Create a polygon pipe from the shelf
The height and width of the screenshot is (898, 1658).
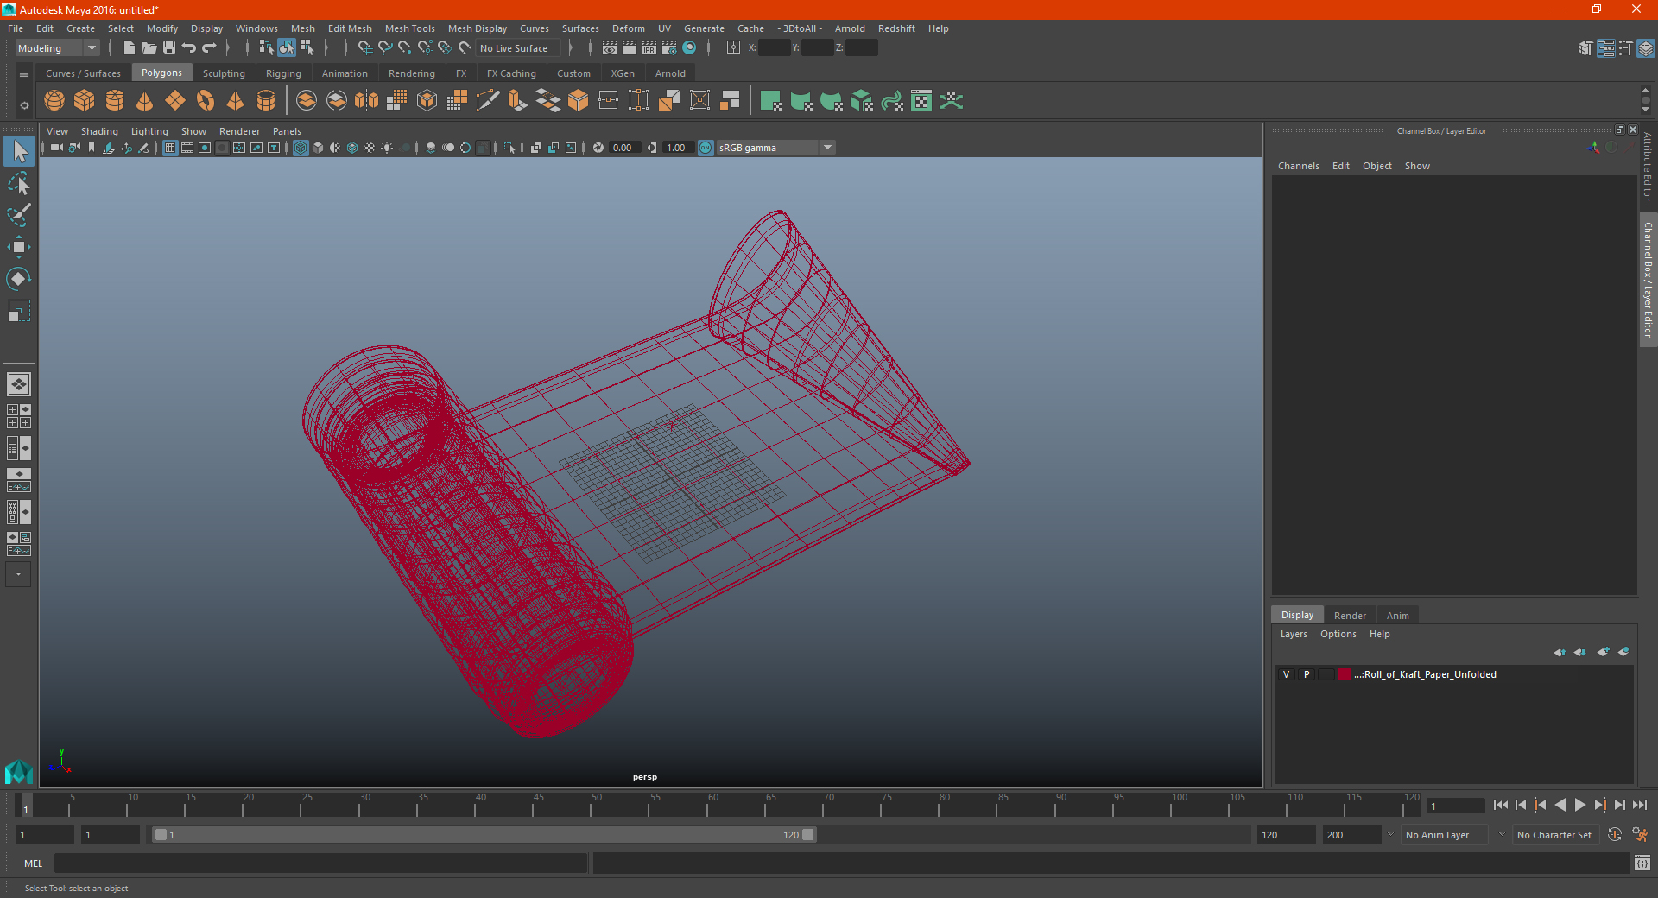click(x=266, y=101)
